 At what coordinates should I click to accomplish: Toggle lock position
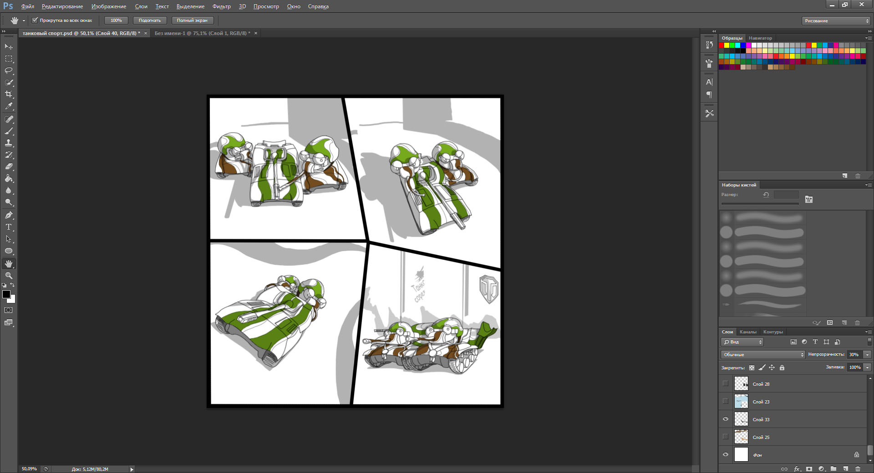coord(772,367)
